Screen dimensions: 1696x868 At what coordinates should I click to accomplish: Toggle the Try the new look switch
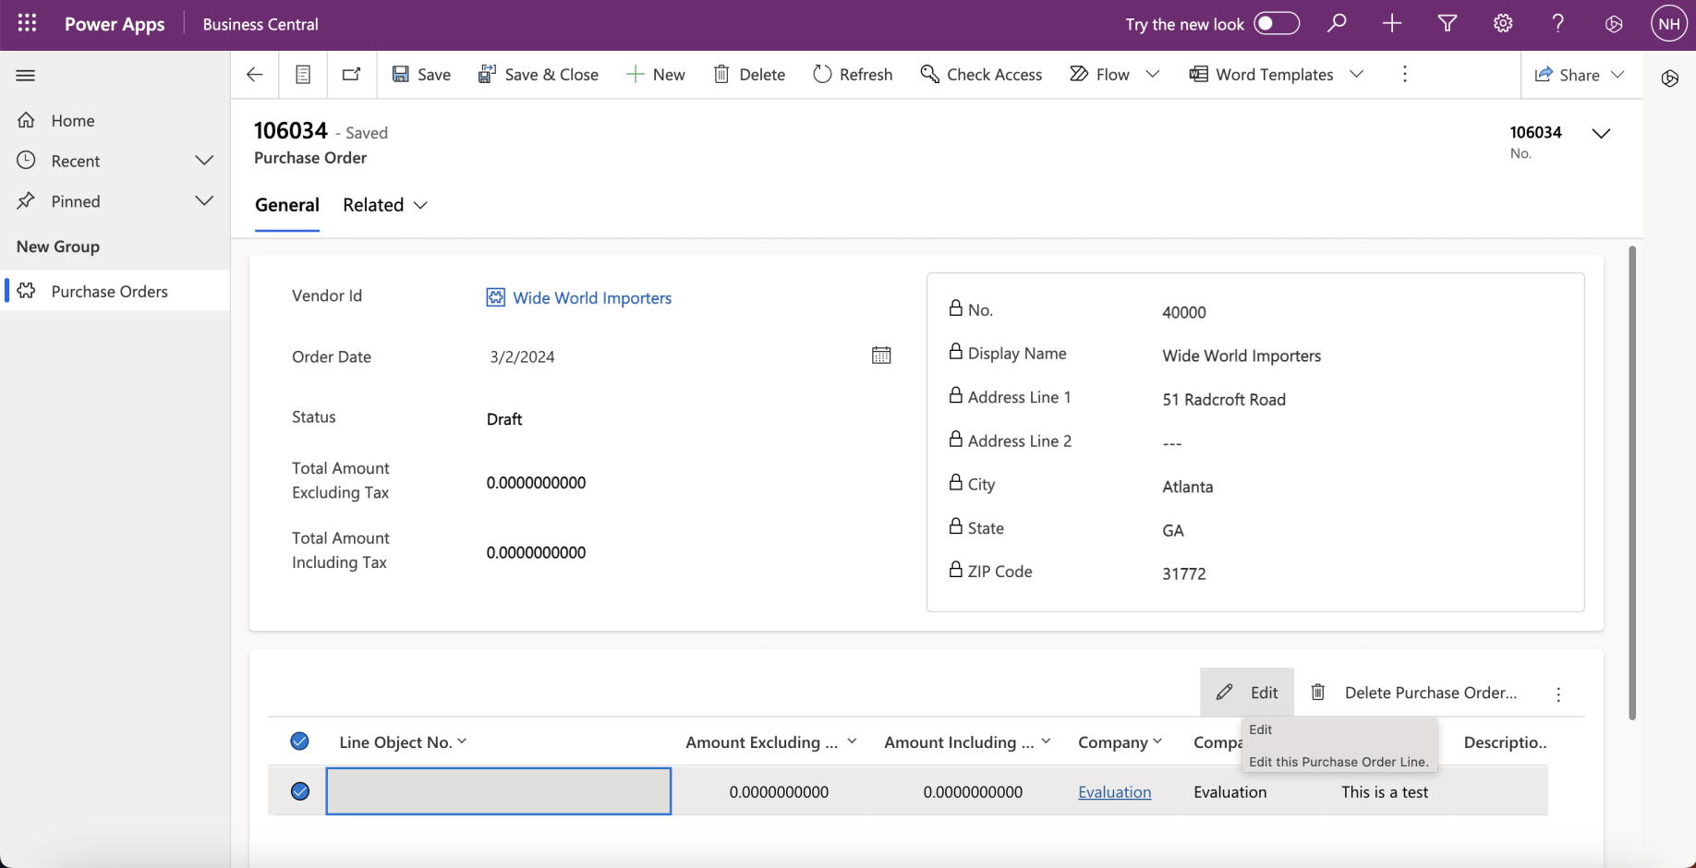tap(1276, 24)
